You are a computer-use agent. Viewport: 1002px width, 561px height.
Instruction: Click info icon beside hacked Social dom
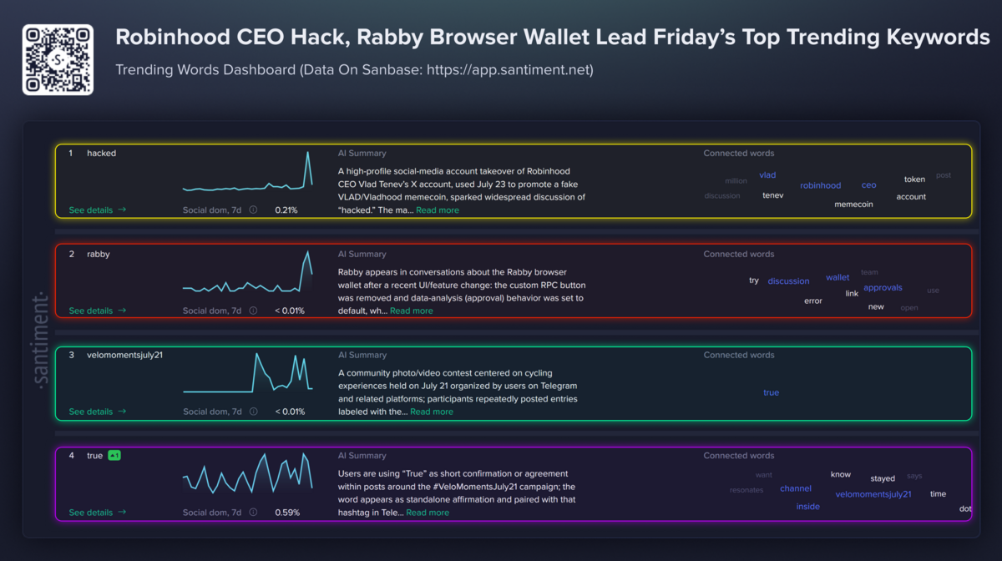pyautogui.click(x=253, y=210)
